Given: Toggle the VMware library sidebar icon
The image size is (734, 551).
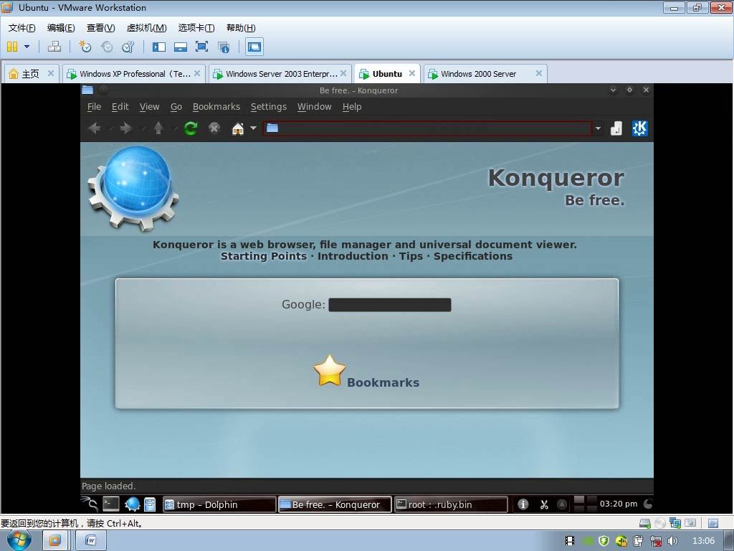Looking at the screenshot, I should tap(159, 47).
